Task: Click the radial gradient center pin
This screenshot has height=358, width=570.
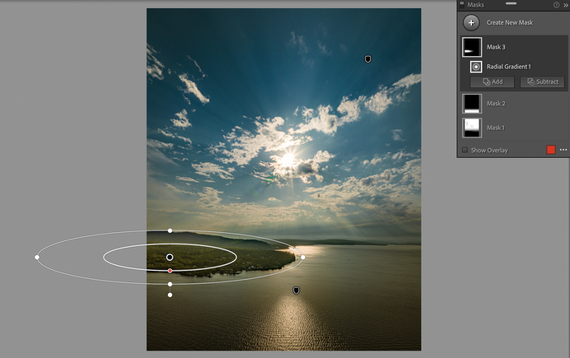Action: coord(170,258)
